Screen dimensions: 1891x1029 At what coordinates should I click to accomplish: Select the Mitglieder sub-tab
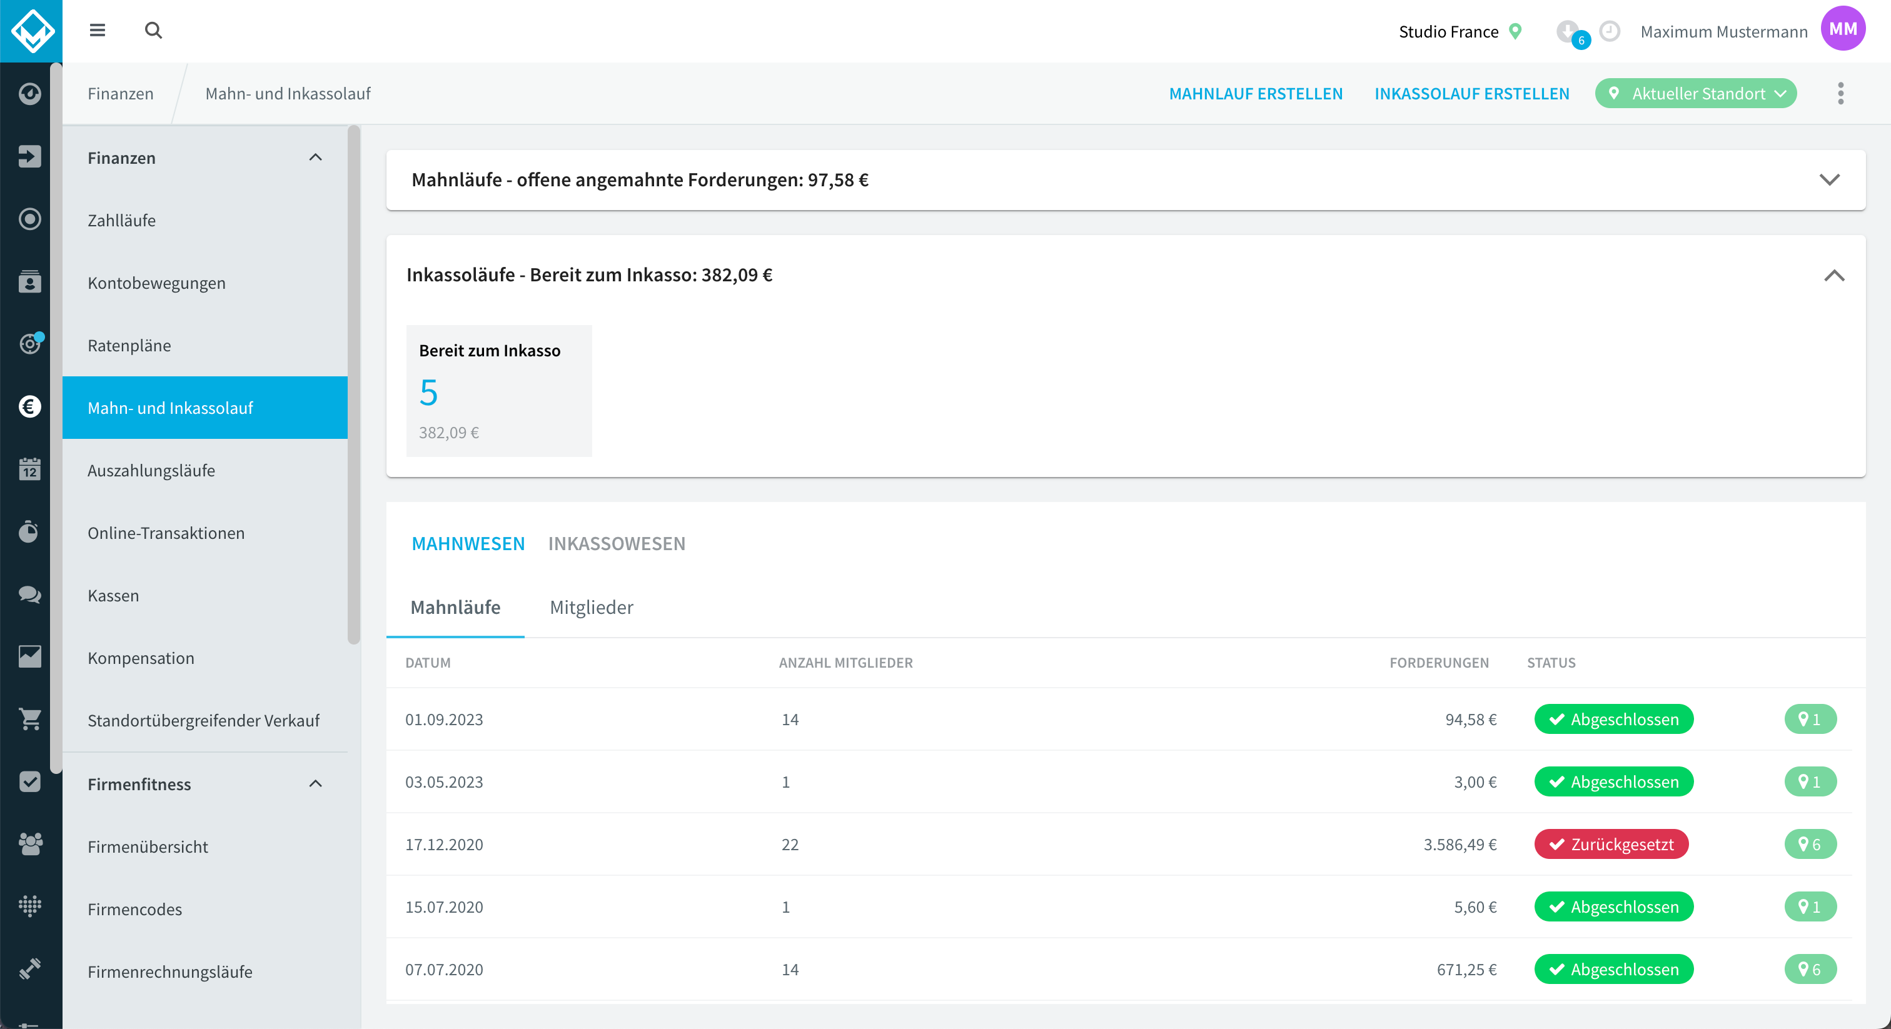(x=591, y=607)
